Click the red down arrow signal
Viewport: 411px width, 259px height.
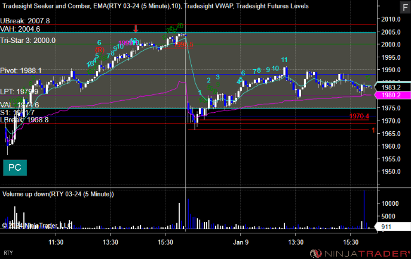point(136,29)
